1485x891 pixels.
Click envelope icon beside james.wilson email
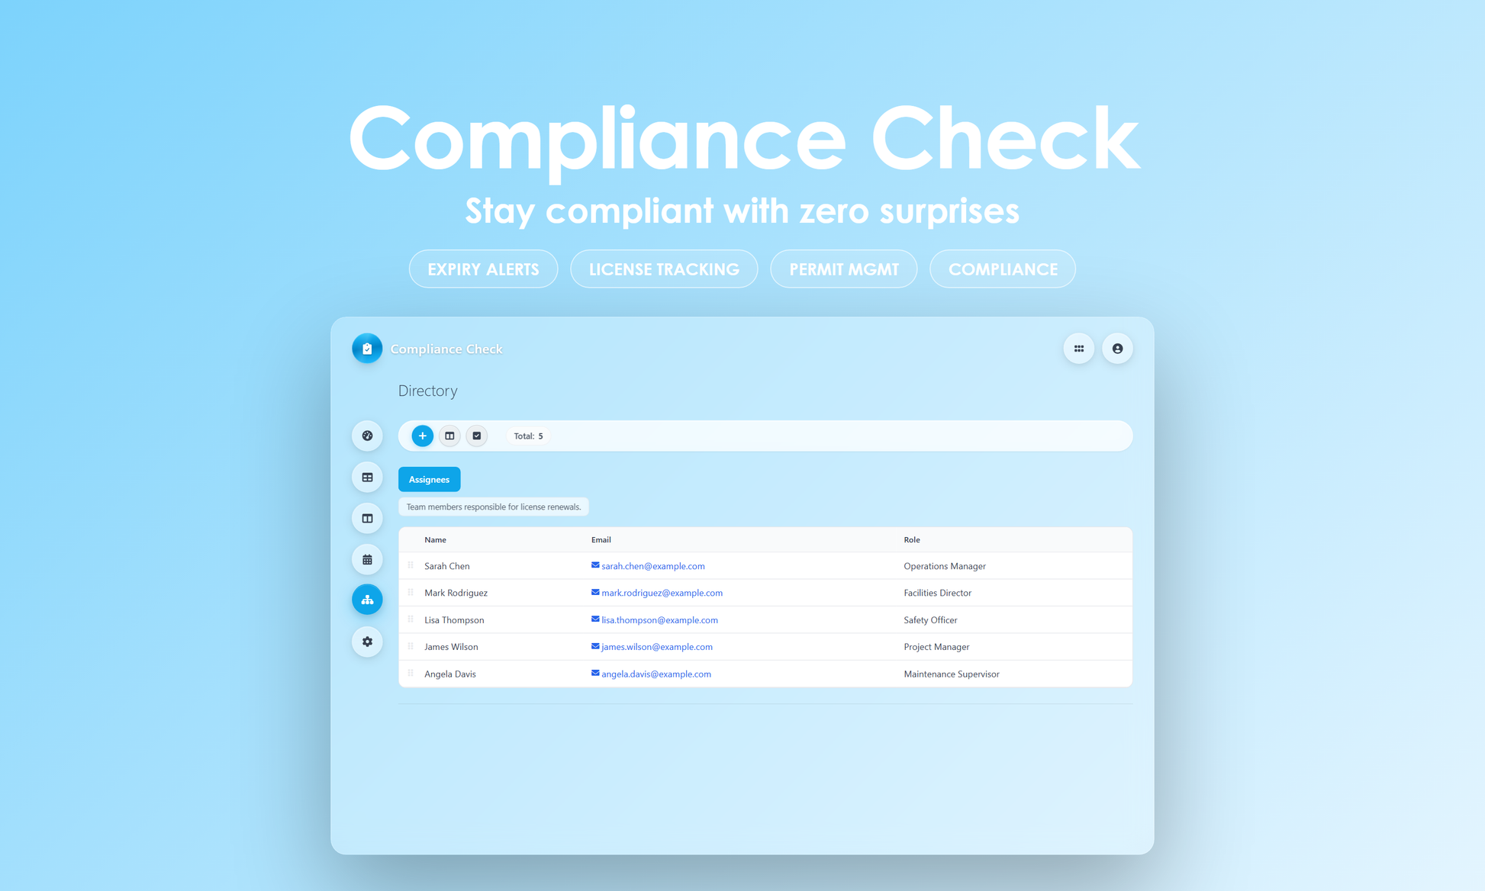[595, 646]
